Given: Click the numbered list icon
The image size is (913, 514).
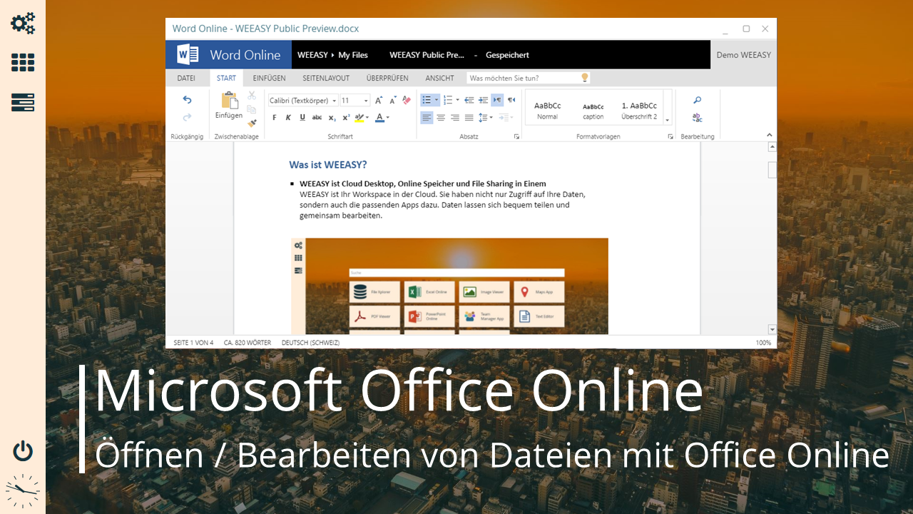Looking at the screenshot, I should pyautogui.click(x=448, y=100).
